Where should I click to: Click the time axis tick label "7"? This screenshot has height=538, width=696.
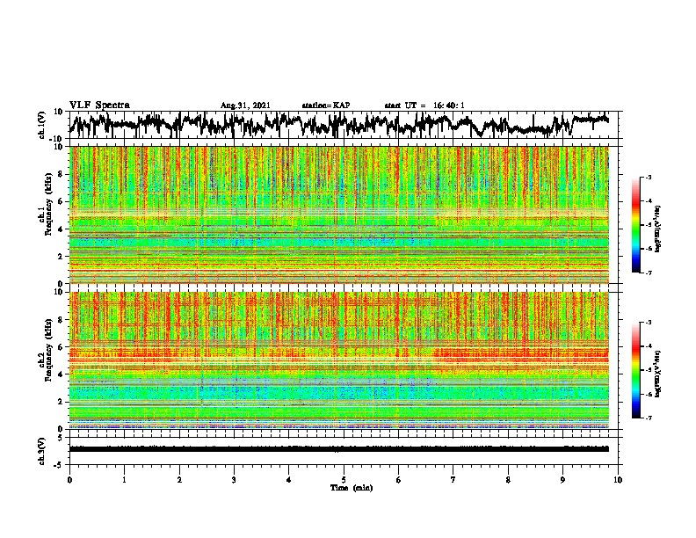[x=453, y=480]
